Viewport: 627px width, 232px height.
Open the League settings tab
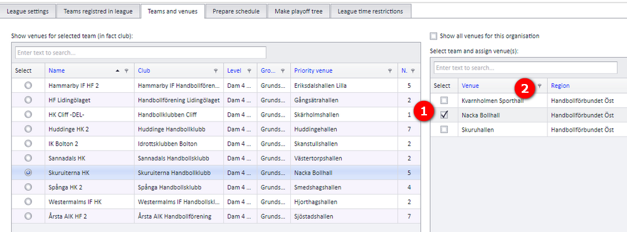pyautogui.click(x=28, y=11)
